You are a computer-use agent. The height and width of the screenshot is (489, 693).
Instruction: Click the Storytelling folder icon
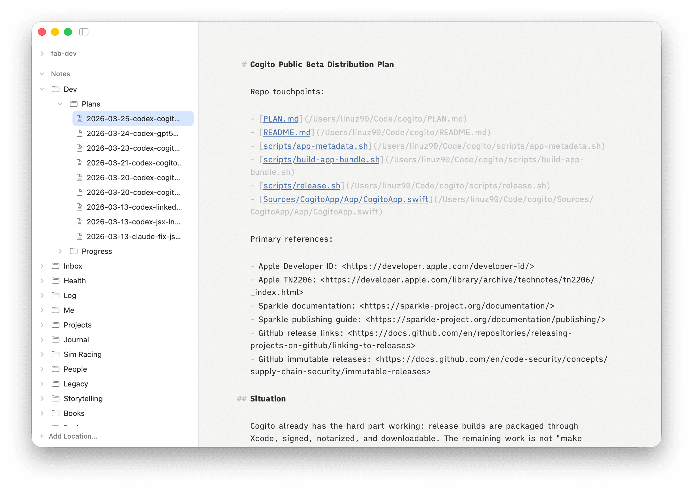point(55,398)
